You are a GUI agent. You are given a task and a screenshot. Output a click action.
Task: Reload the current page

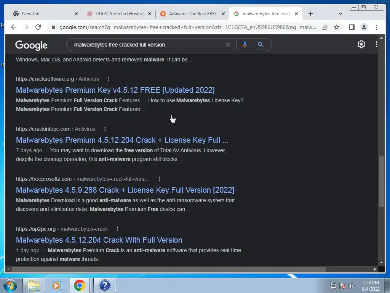[x=38, y=27]
